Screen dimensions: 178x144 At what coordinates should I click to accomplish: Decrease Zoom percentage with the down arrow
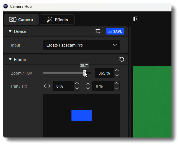tap(117, 75)
